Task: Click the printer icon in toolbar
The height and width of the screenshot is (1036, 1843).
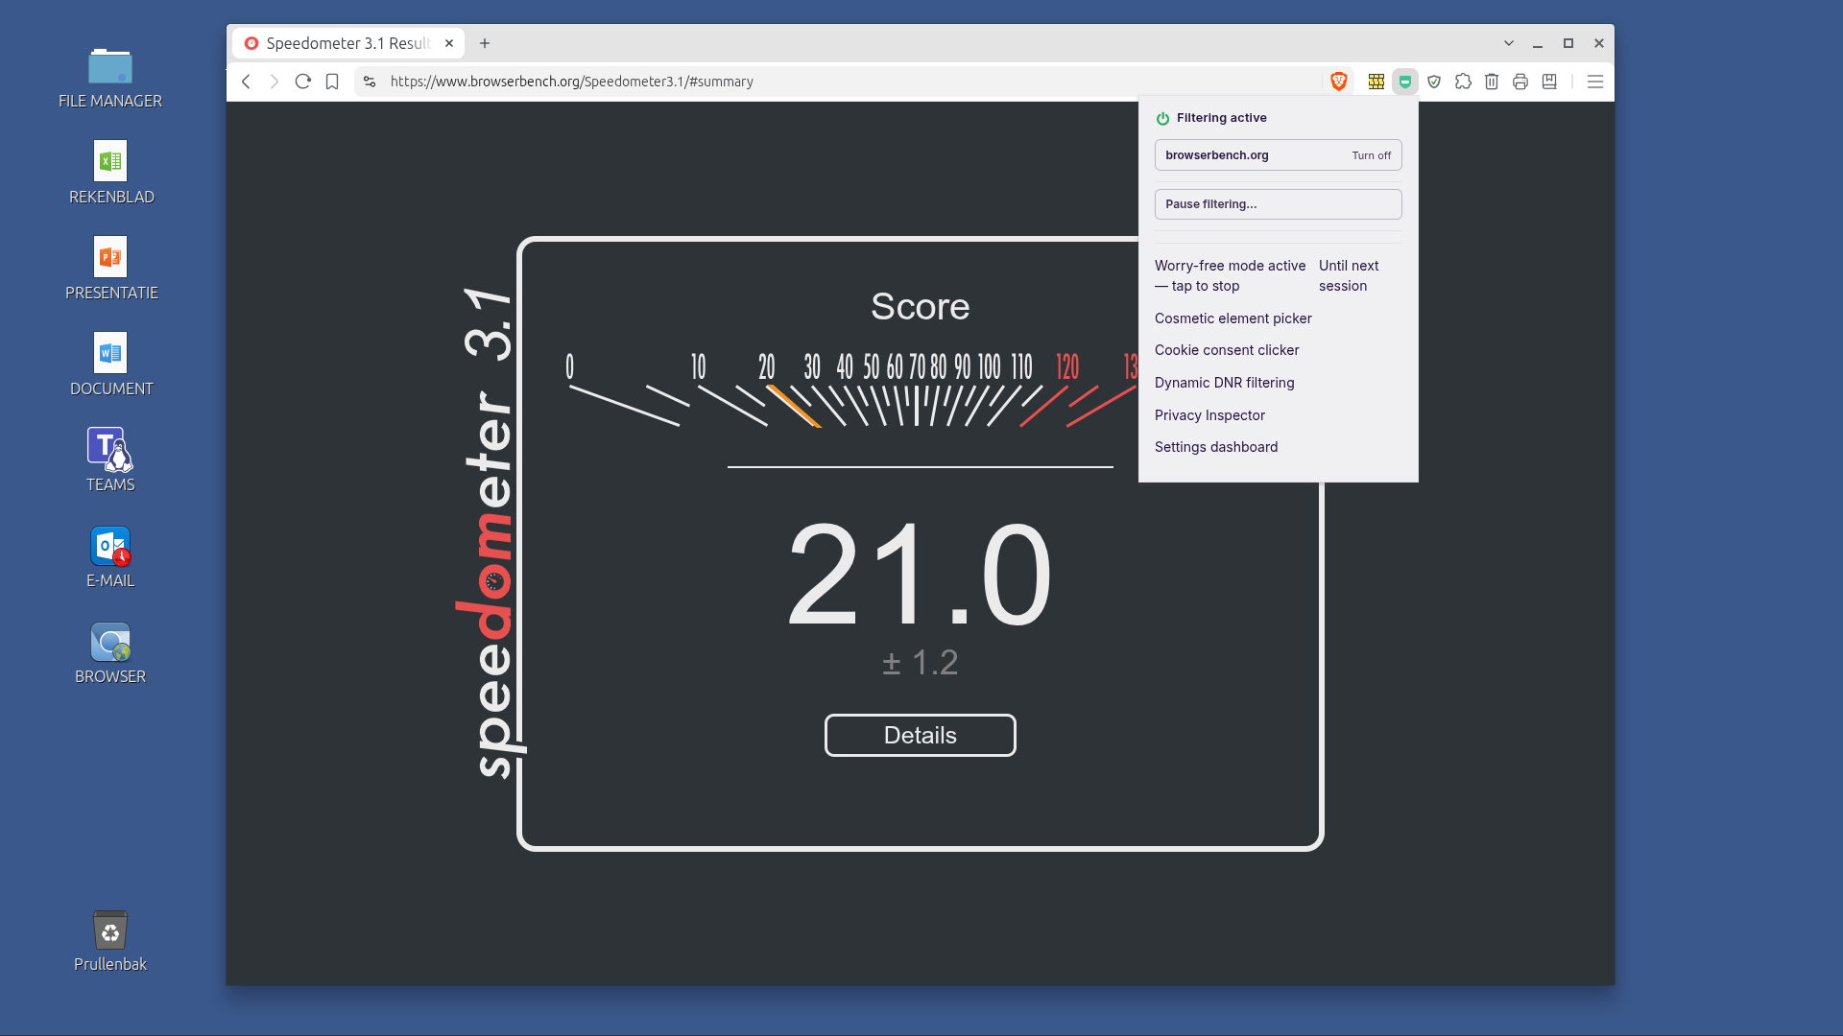Action: (x=1520, y=82)
